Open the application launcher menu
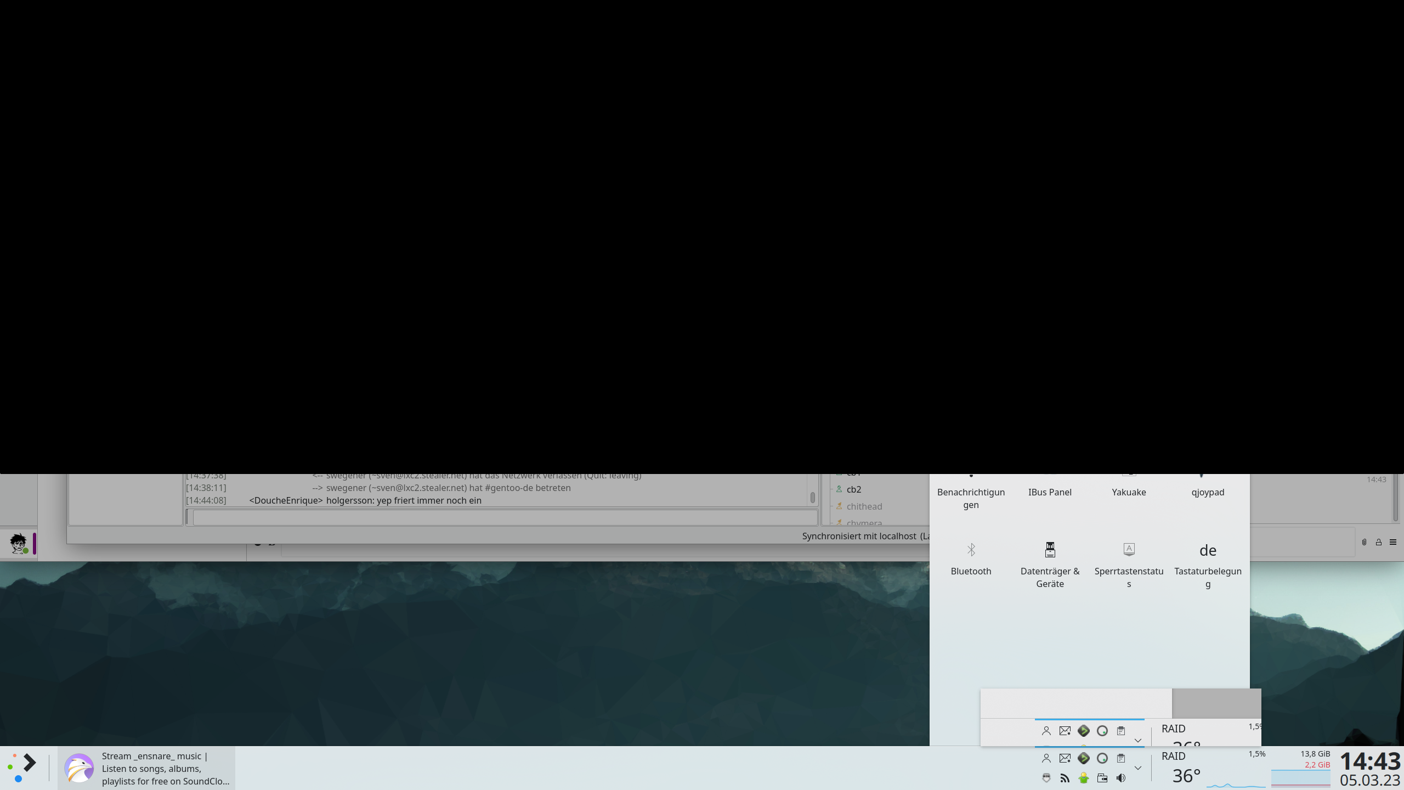The width and height of the screenshot is (1404, 790). point(22,768)
